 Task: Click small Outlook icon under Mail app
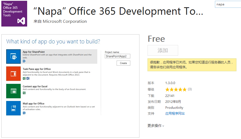24,113
